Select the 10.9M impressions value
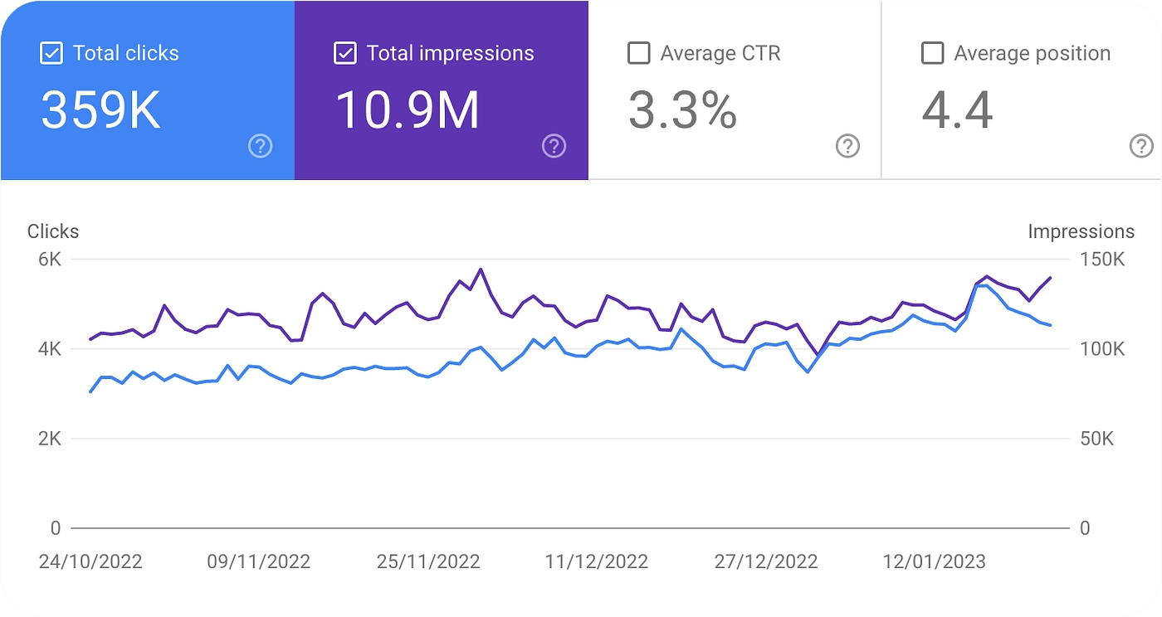Image resolution: width=1162 pixels, height=617 pixels. (x=407, y=110)
